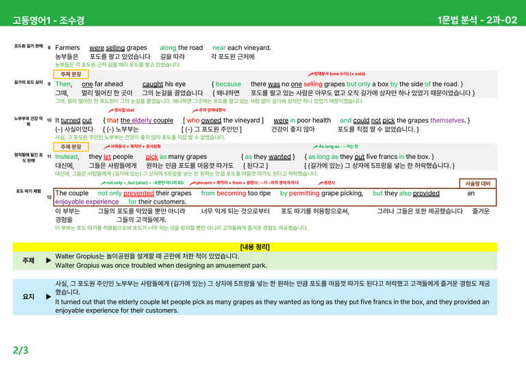The height and width of the screenshot is (372, 526).
Task: Click the red word "prevented" in sentence 12
Action: (x=138, y=193)
